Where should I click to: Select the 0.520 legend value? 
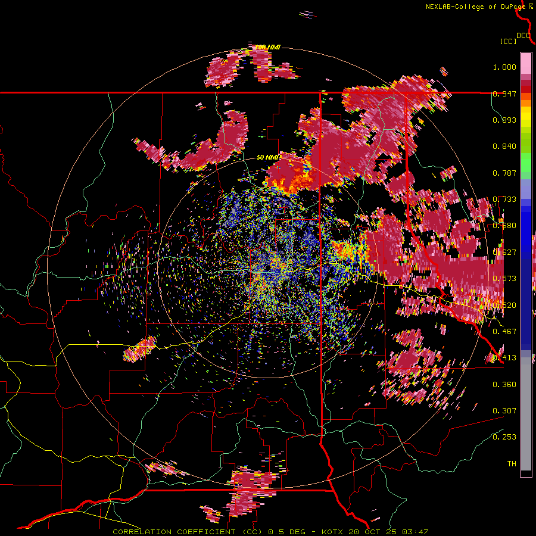point(504,305)
